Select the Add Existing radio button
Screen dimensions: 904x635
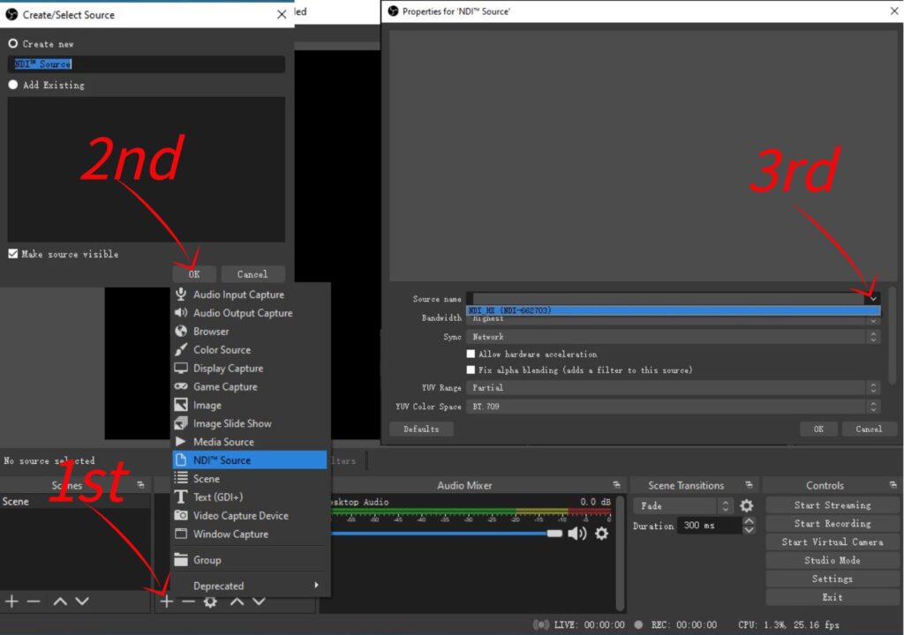[x=12, y=85]
